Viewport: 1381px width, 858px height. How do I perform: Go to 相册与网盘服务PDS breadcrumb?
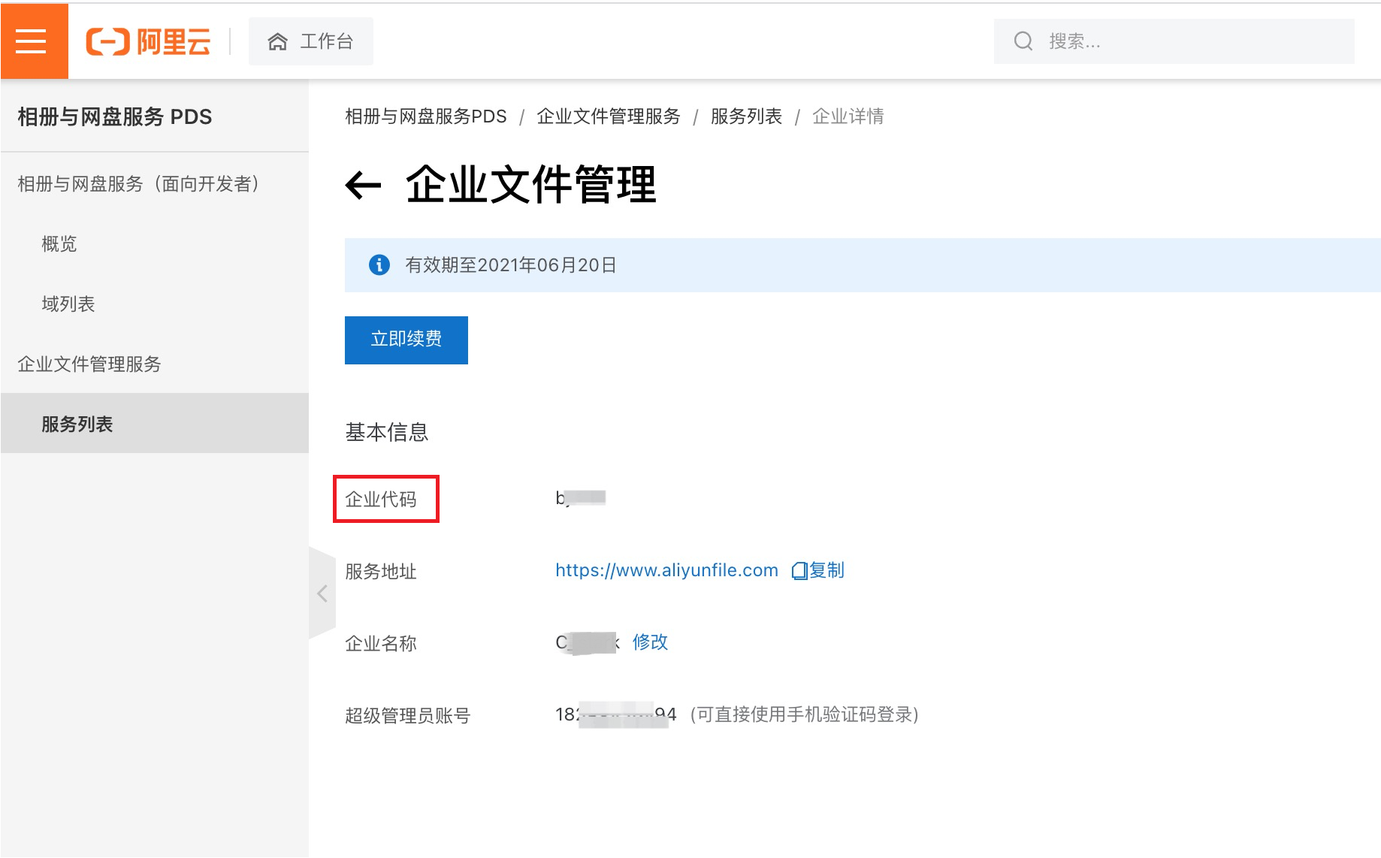426,116
